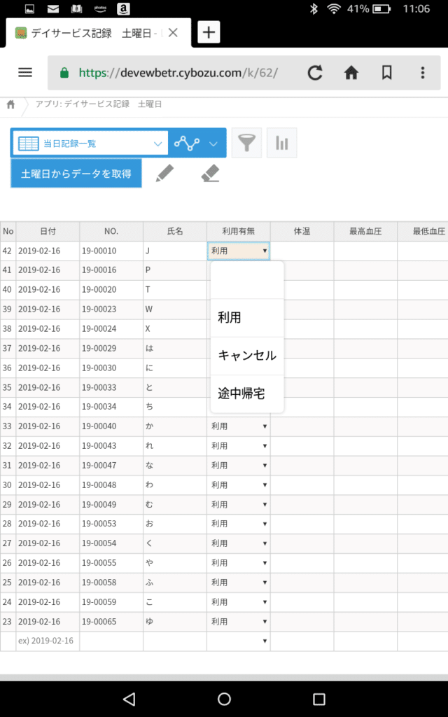This screenshot has height=717, width=448.
Task: Open 利用有無 dropdown for row 31
Action: [239, 466]
